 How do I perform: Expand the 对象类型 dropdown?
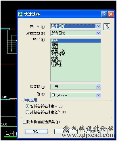98,33
